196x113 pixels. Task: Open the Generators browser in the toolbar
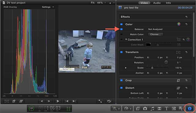coord(174,108)
